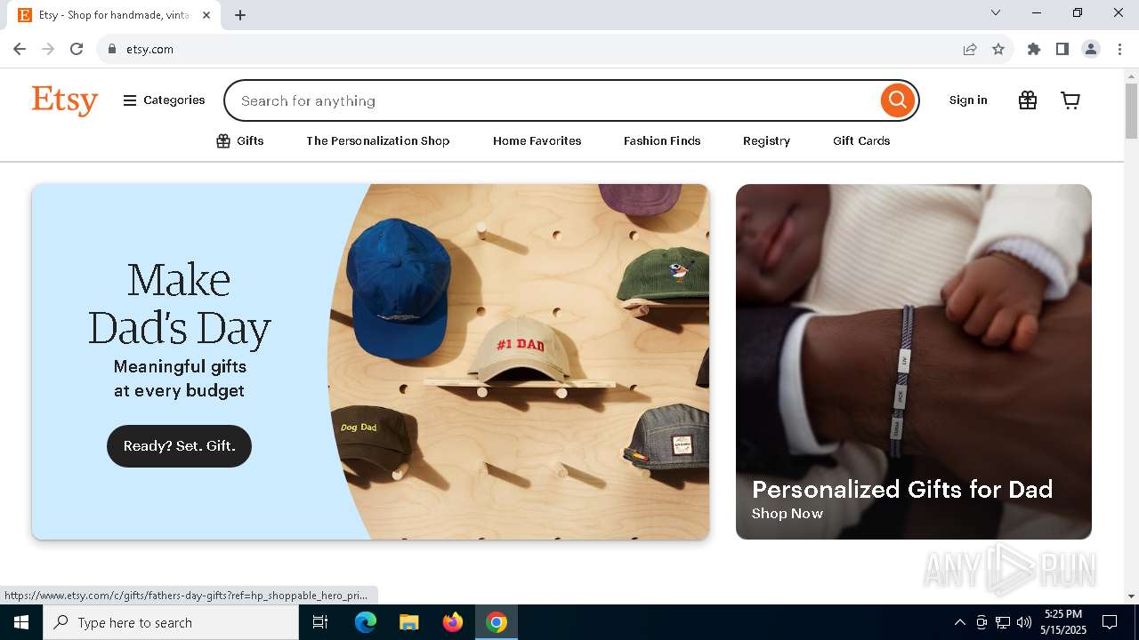Open Task View on taskbar
Image resolution: width=1139 pixels, height=640 pixels.
point(320,622)
